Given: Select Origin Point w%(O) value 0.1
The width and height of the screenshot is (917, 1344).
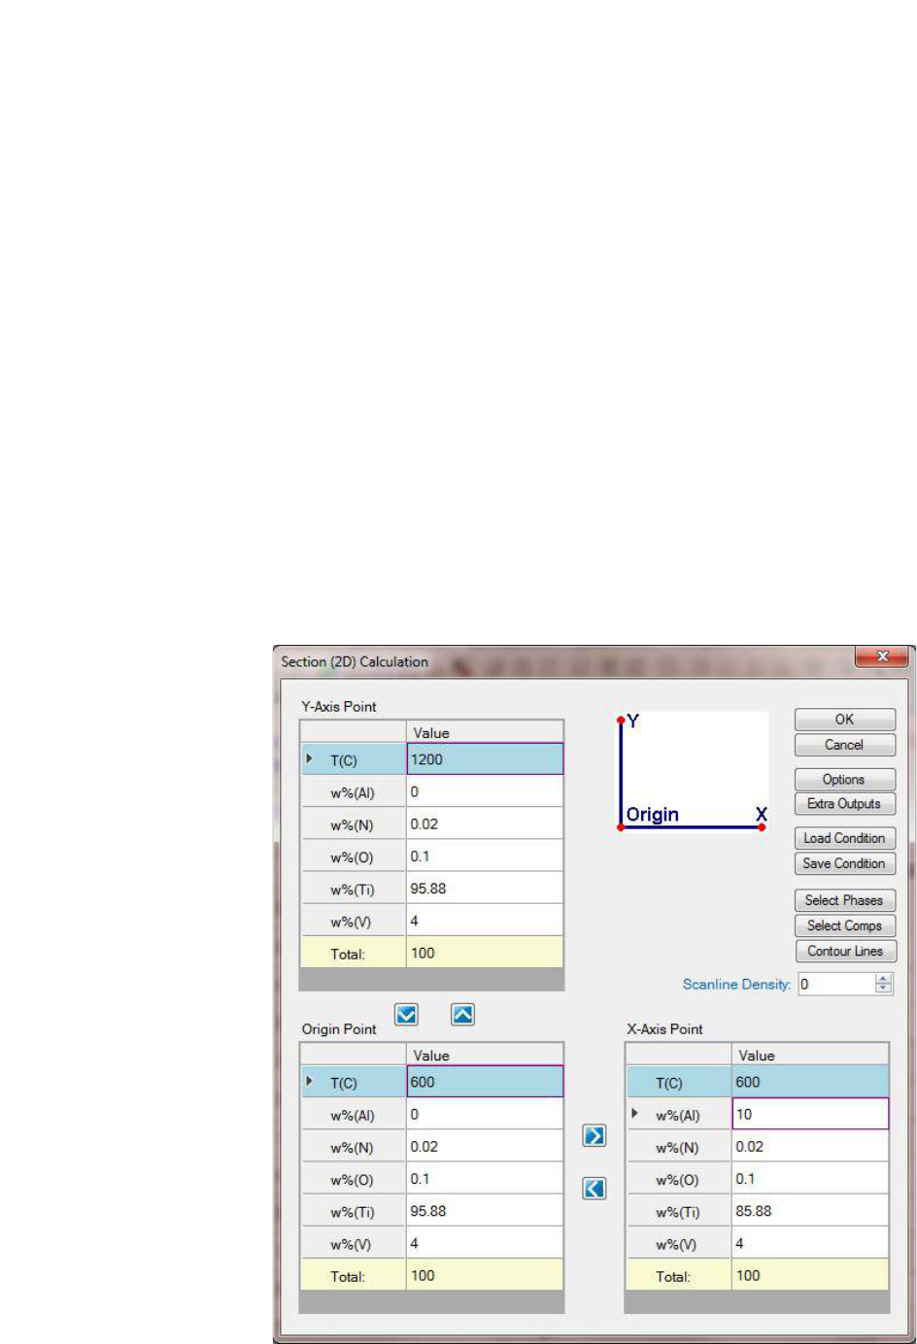Looking at the screenshot, I should click(485, 1178).
